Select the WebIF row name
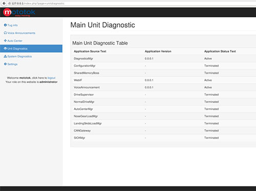The image size is (256, 191). (x=78, y=80)
